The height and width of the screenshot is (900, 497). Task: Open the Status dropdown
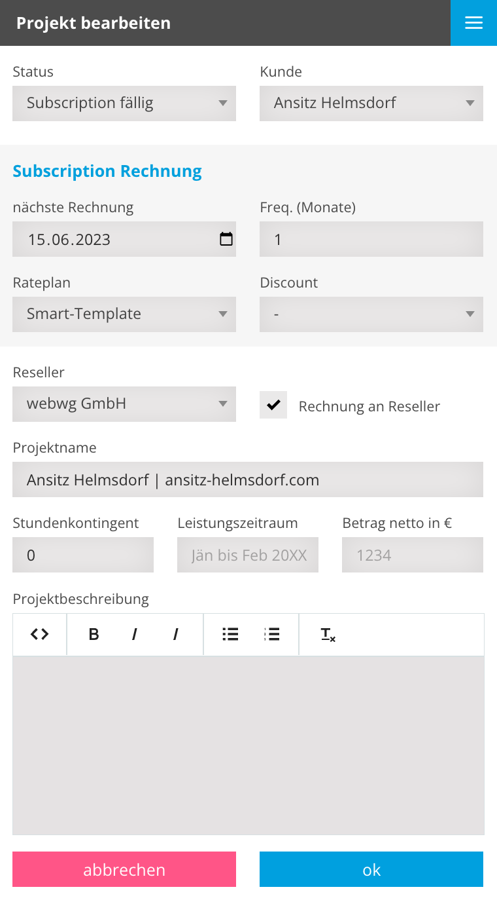(124, 103)
